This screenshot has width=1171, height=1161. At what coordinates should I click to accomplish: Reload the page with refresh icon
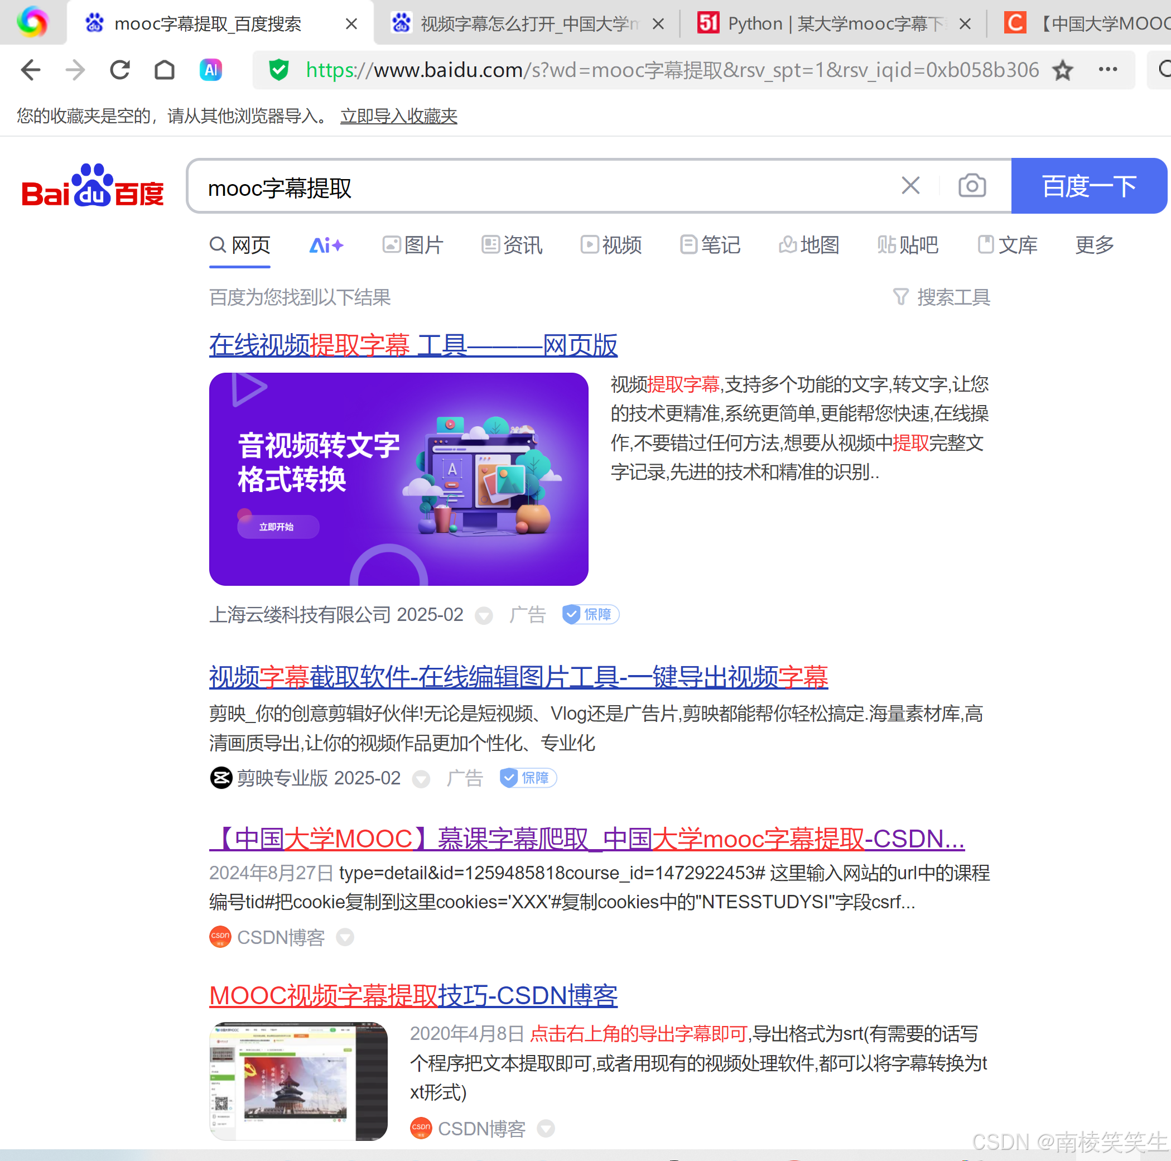[120, 70]
